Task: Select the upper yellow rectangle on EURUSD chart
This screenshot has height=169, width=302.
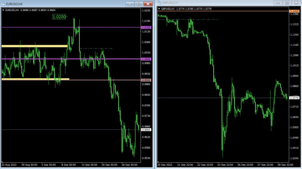Action: [x=35, y=46]
